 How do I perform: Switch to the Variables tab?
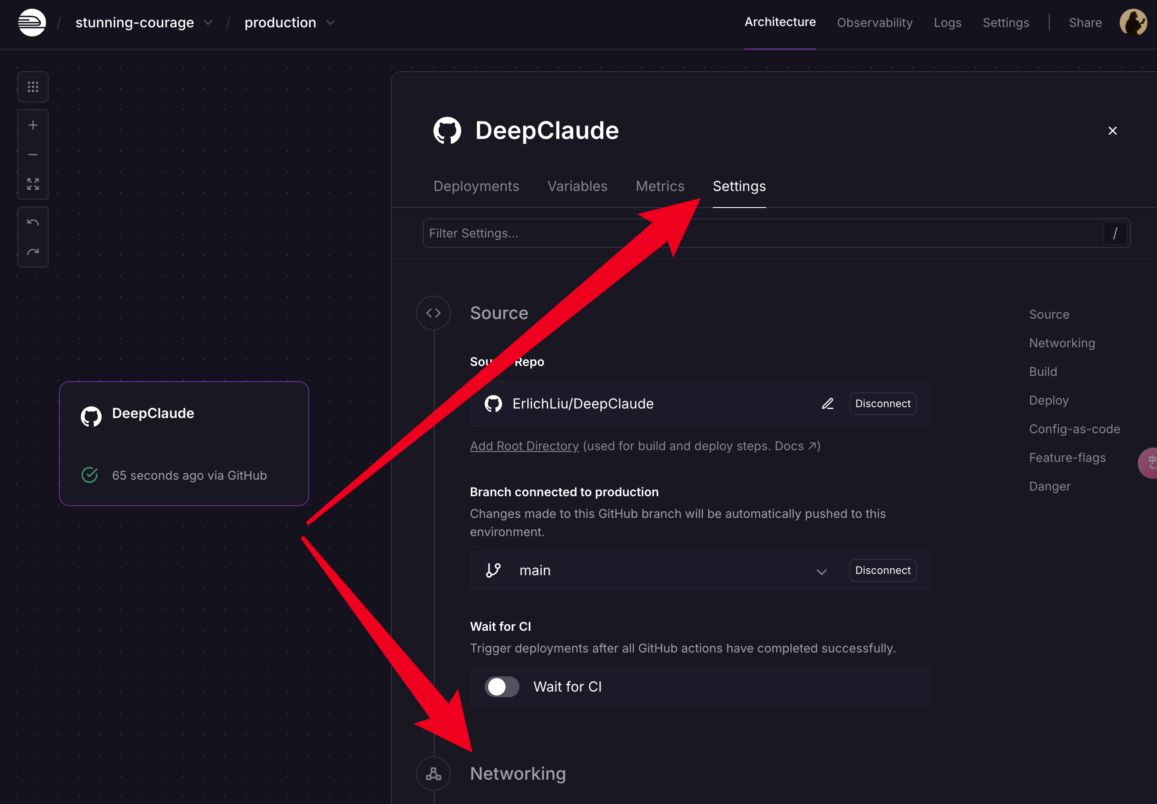[577, 186]
